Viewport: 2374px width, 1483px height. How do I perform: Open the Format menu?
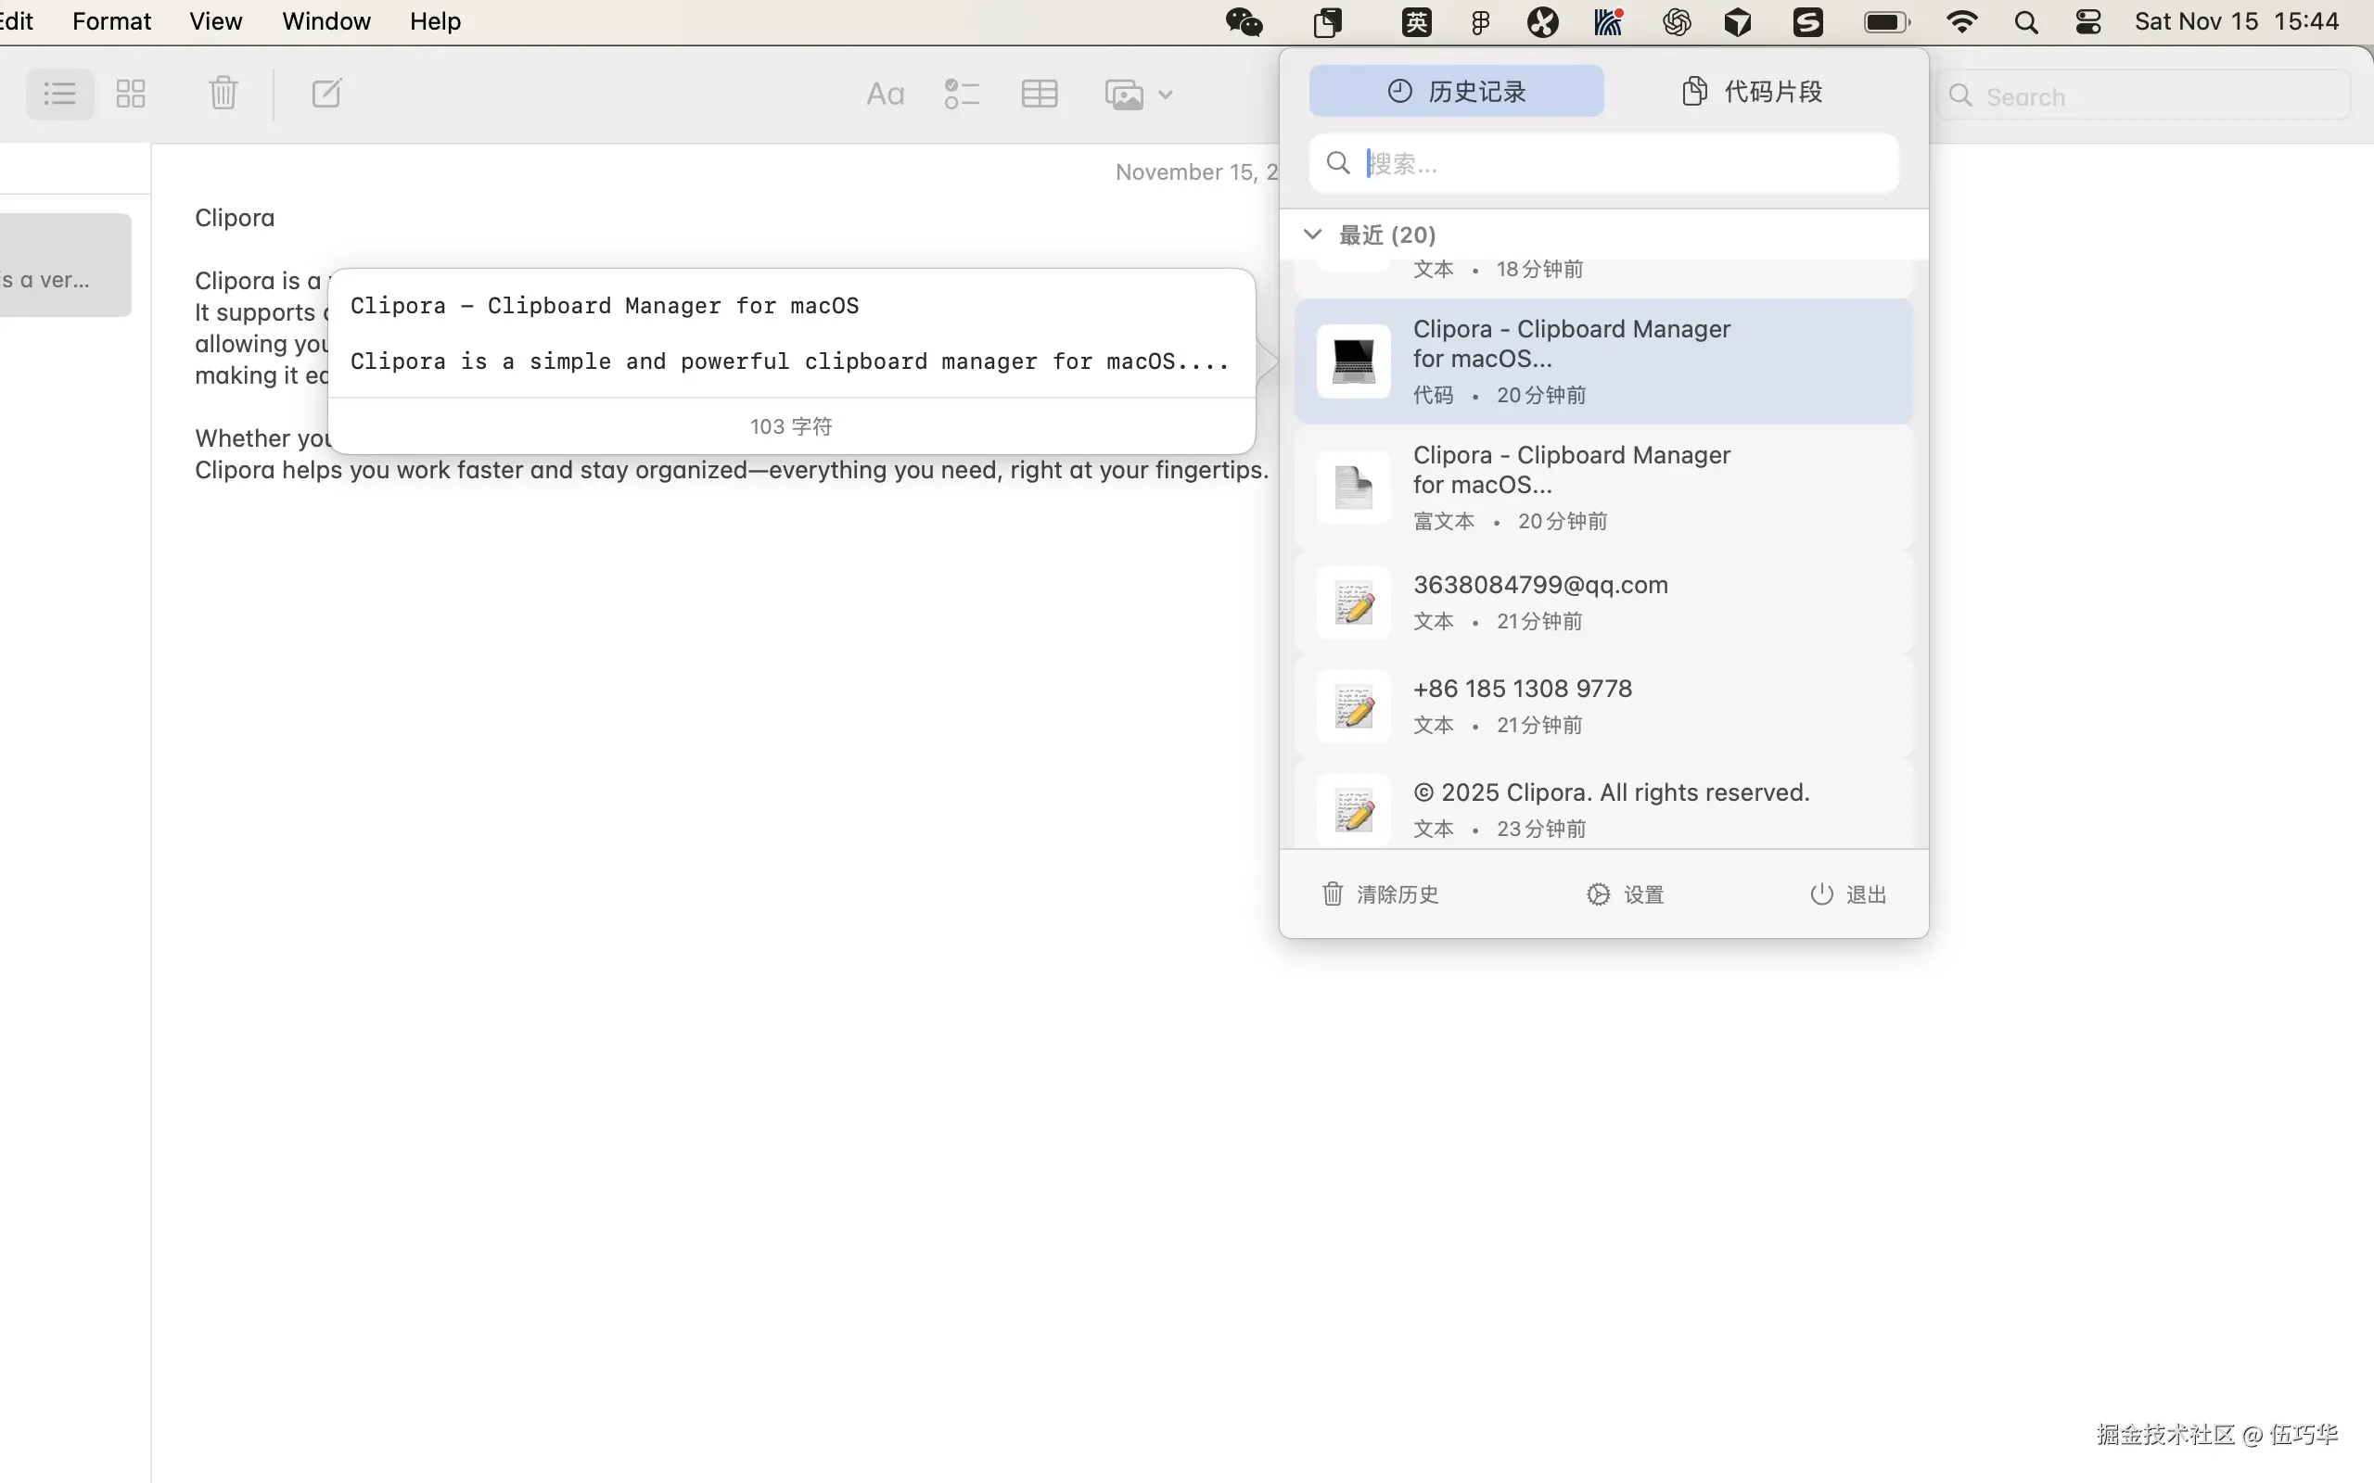coord(112,21)
